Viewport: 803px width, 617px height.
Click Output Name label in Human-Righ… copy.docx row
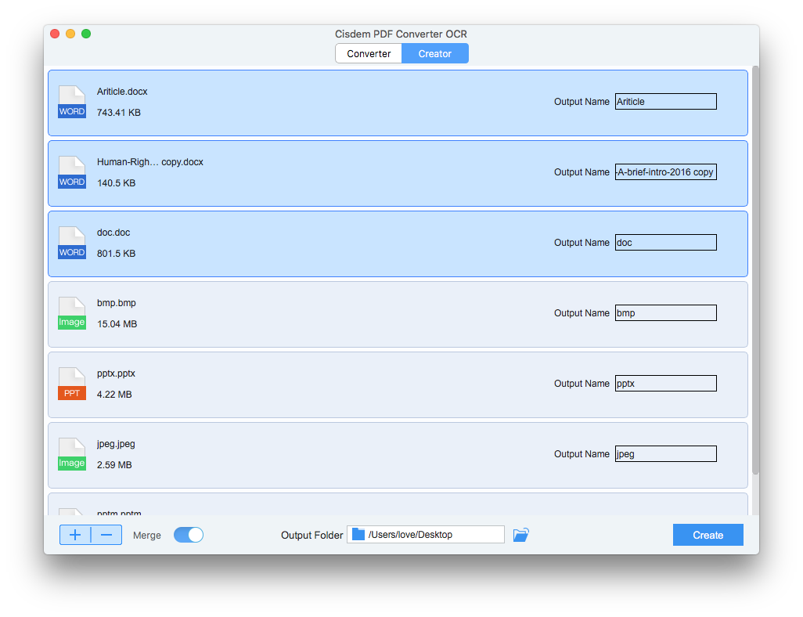582,172
